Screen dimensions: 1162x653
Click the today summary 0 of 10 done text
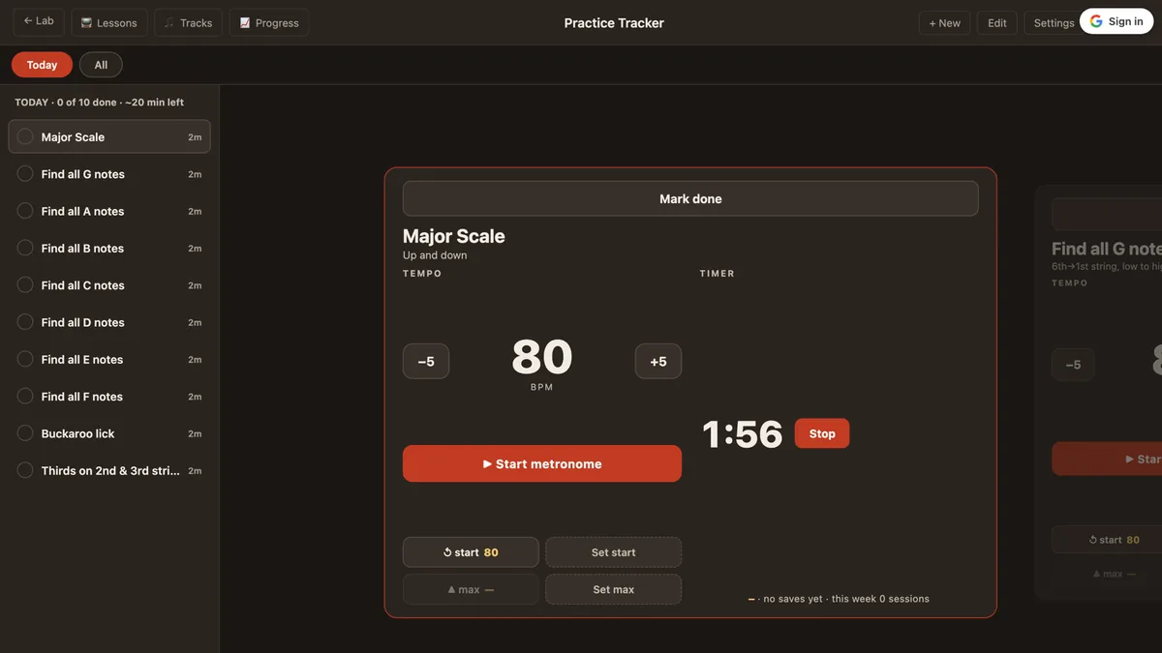click(99, 102)
